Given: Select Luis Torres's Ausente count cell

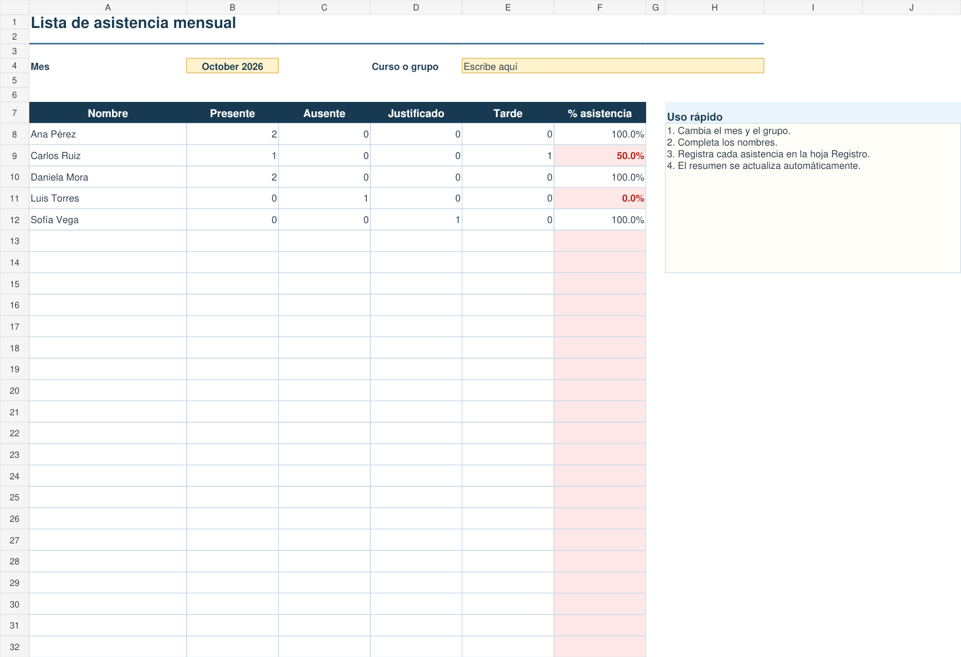Looking at the screenshot, I should pyautogui.click(x=324, y=198).
